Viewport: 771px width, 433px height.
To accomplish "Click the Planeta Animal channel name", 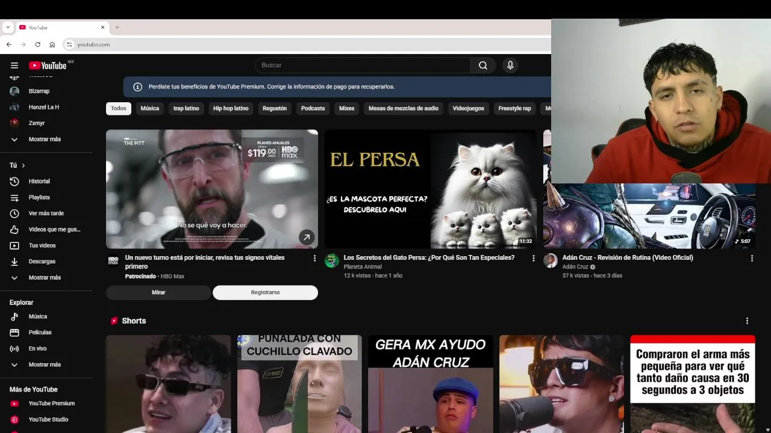I will click(363, 266).
